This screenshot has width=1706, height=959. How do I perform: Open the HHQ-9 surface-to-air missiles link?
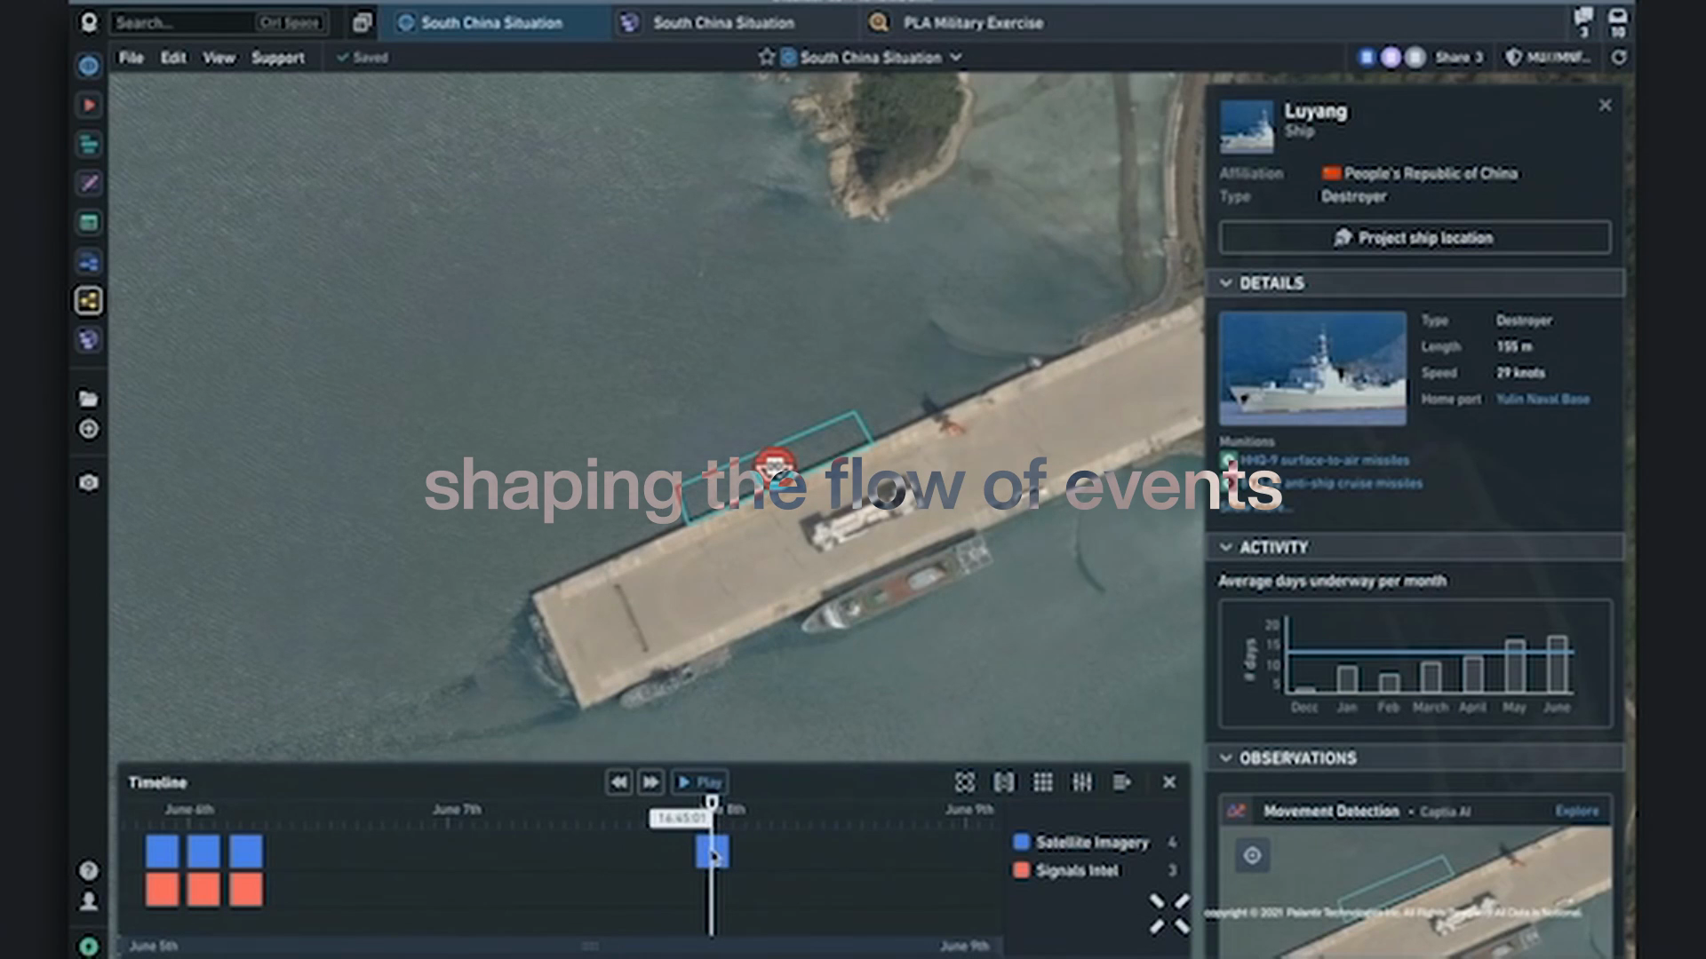point(1324,460)
